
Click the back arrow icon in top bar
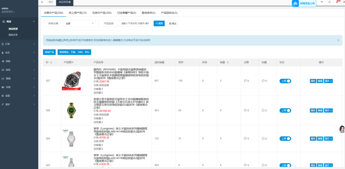(322, 2)
